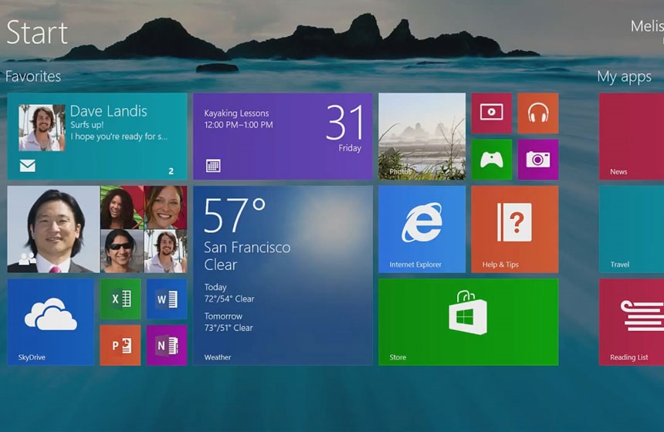Open the Windows Store tile
This screenshot has width=664, height=432.
pyautogui.click(x=468, y=322)
